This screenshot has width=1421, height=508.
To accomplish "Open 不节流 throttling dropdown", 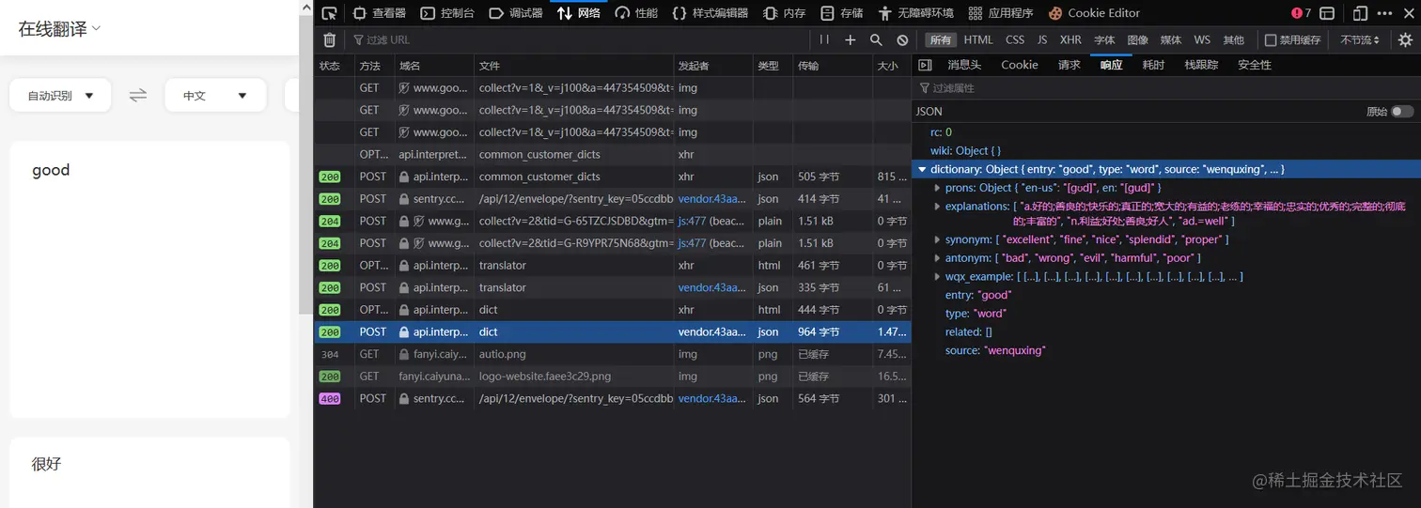I will click(1360, 39).
